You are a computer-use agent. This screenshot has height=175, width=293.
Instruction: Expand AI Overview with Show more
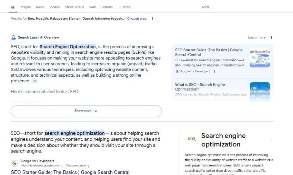click(86, 111)
